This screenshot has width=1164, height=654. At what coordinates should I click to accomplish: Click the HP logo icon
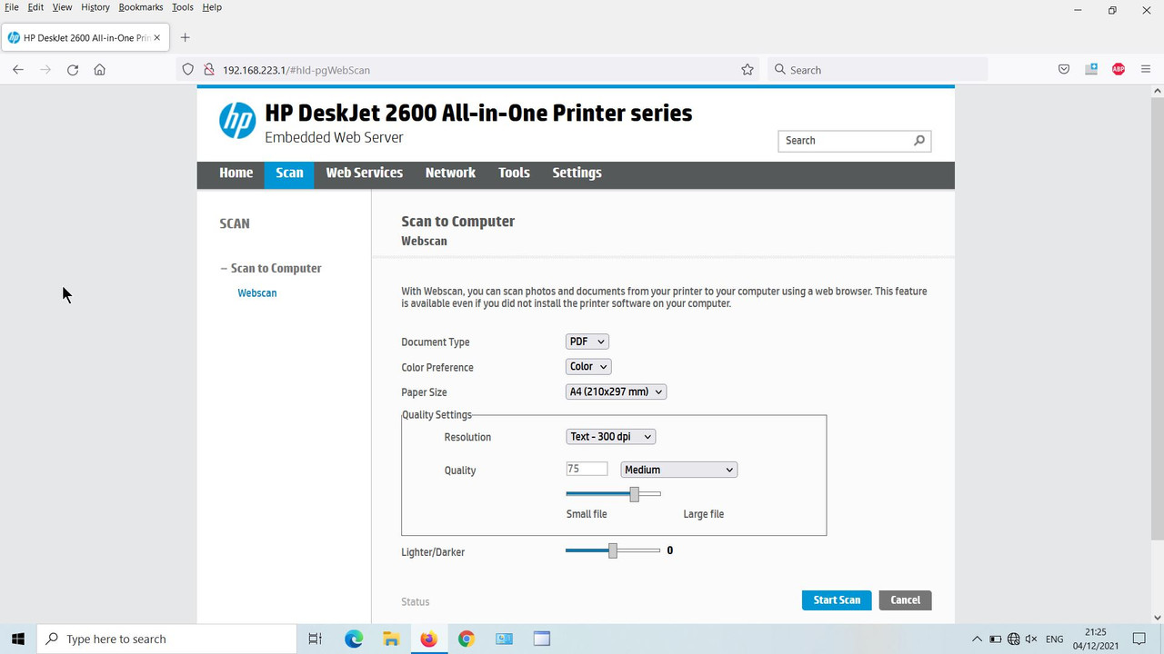click(x=237, y=121)
